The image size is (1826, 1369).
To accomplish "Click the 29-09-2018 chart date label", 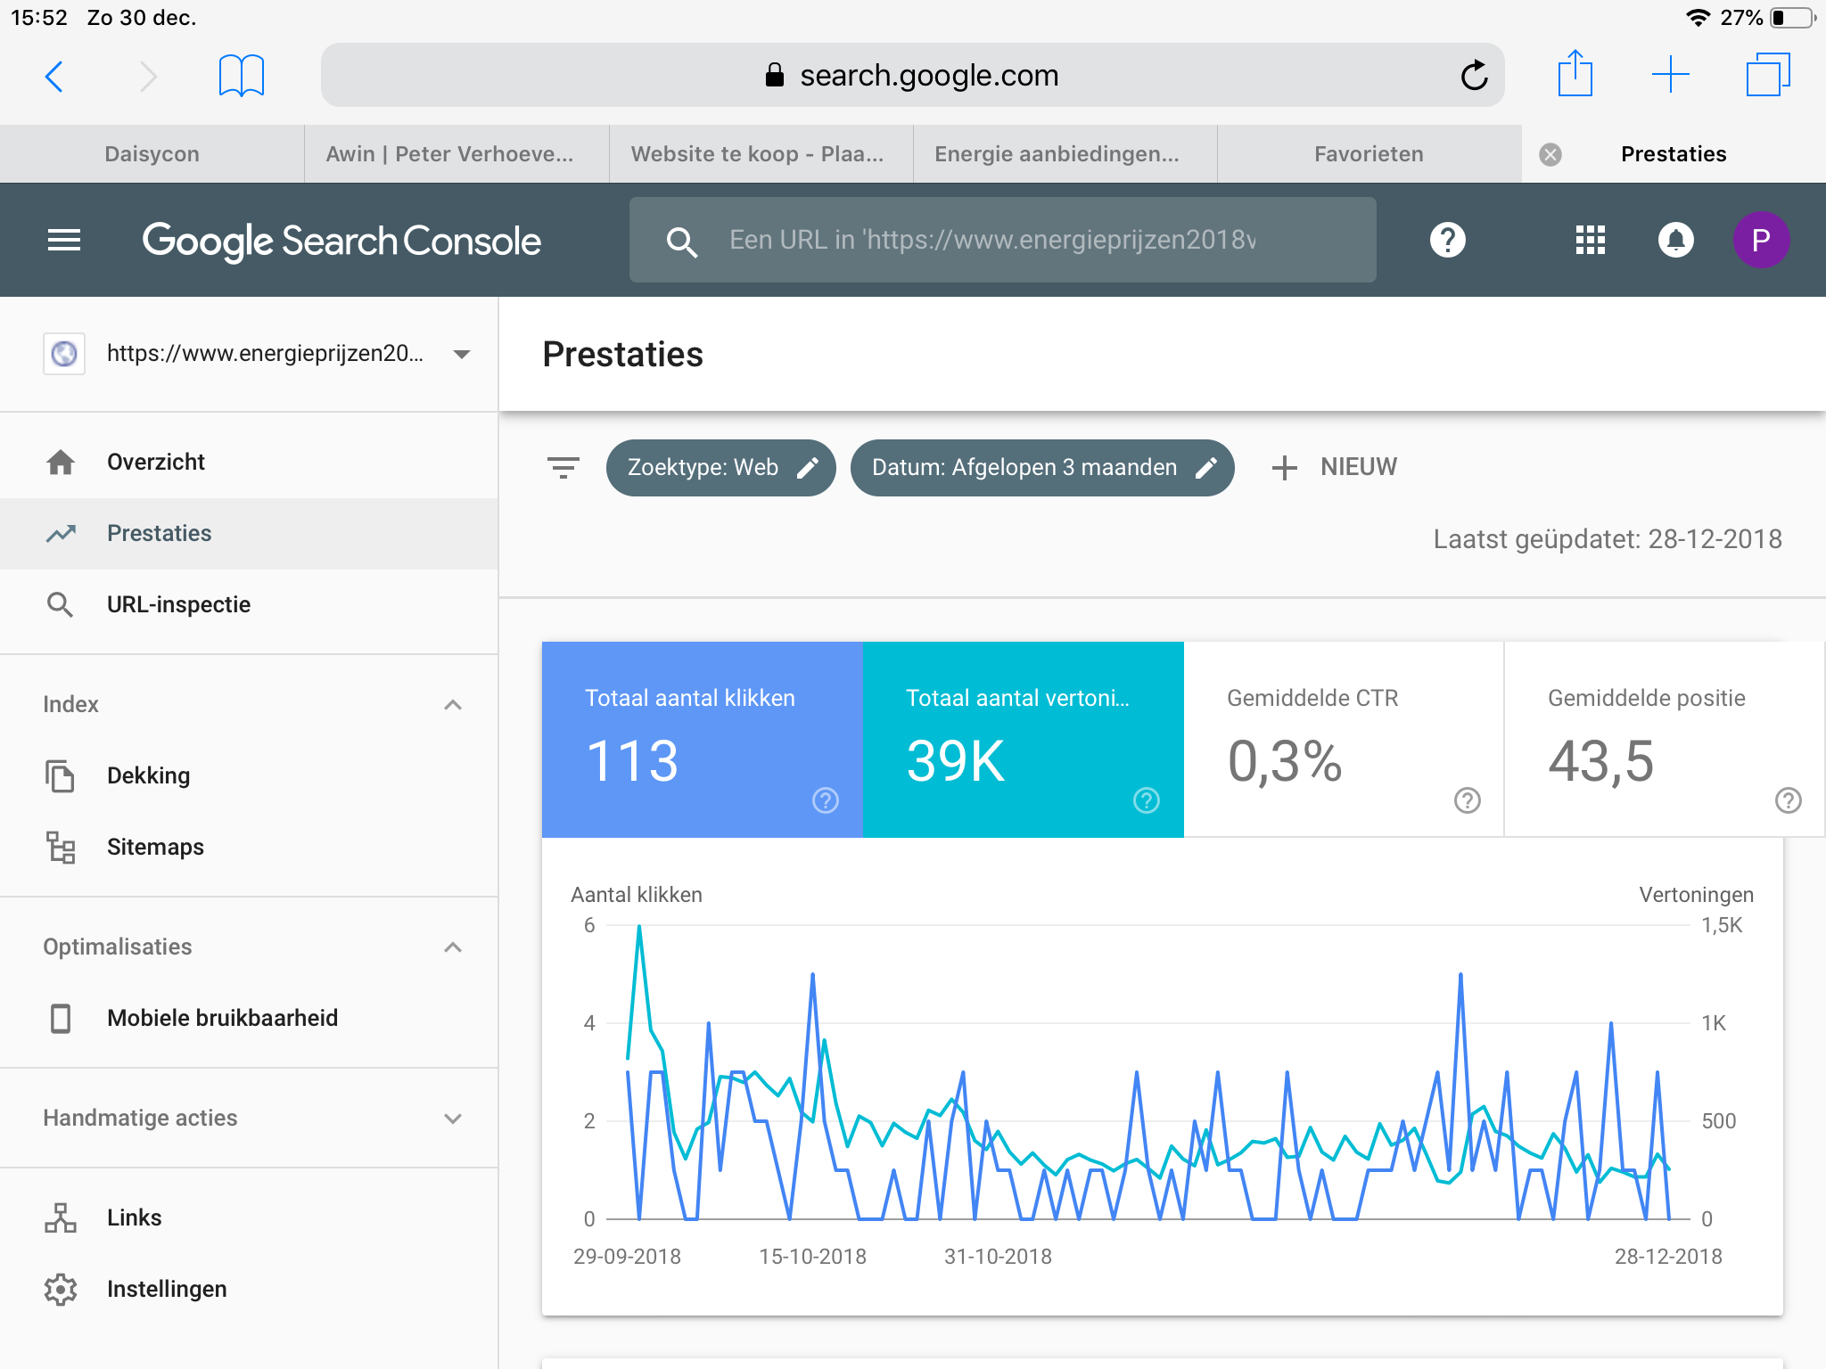I will coord(627,1257).
